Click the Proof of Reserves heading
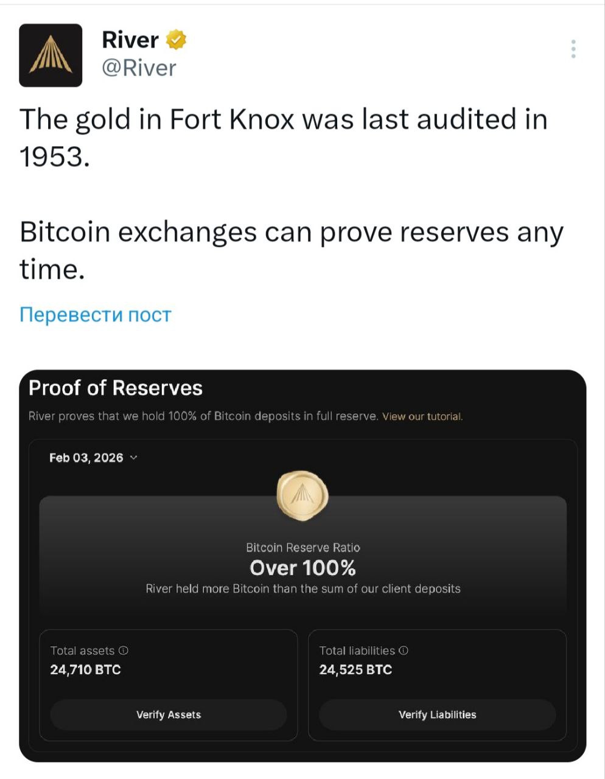The width and height of the screenshot is (605, 779). (x=116, y=388)
